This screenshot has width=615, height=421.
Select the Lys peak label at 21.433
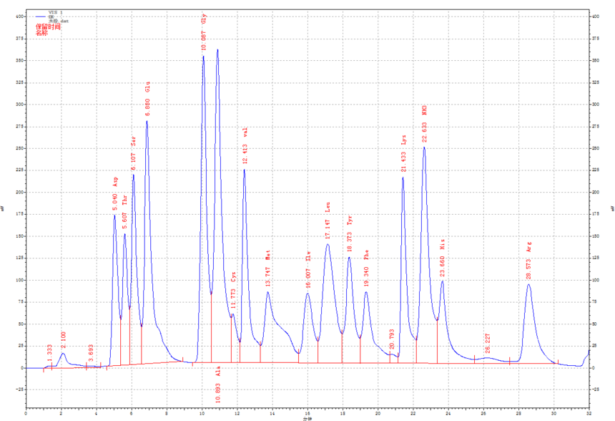(x=403, y=154)
